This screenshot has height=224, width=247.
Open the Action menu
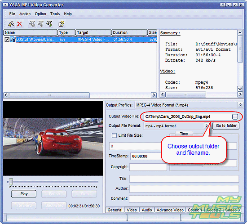pyautogui.click(x=25, y=14)
